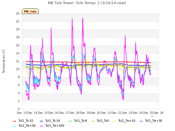Click the 6 y-axis tick label

(19, 85)
